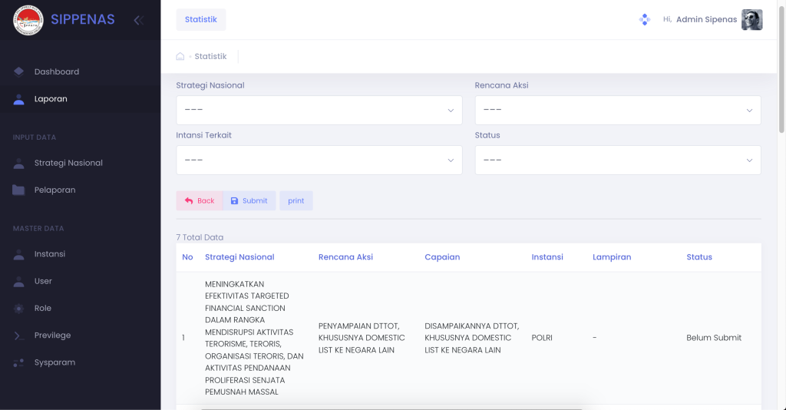Select Laporan in the sidebar menu

point(80,99)
